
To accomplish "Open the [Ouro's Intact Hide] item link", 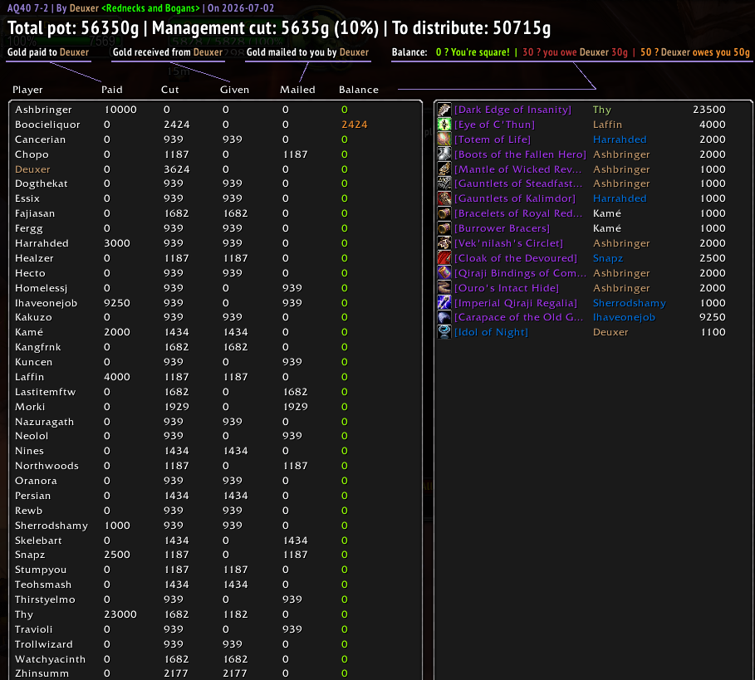I will point(507,288).
